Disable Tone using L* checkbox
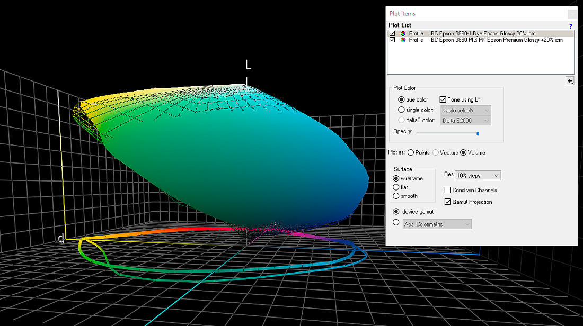The height and width of the screenshot is (326, 583). point(443,99)
